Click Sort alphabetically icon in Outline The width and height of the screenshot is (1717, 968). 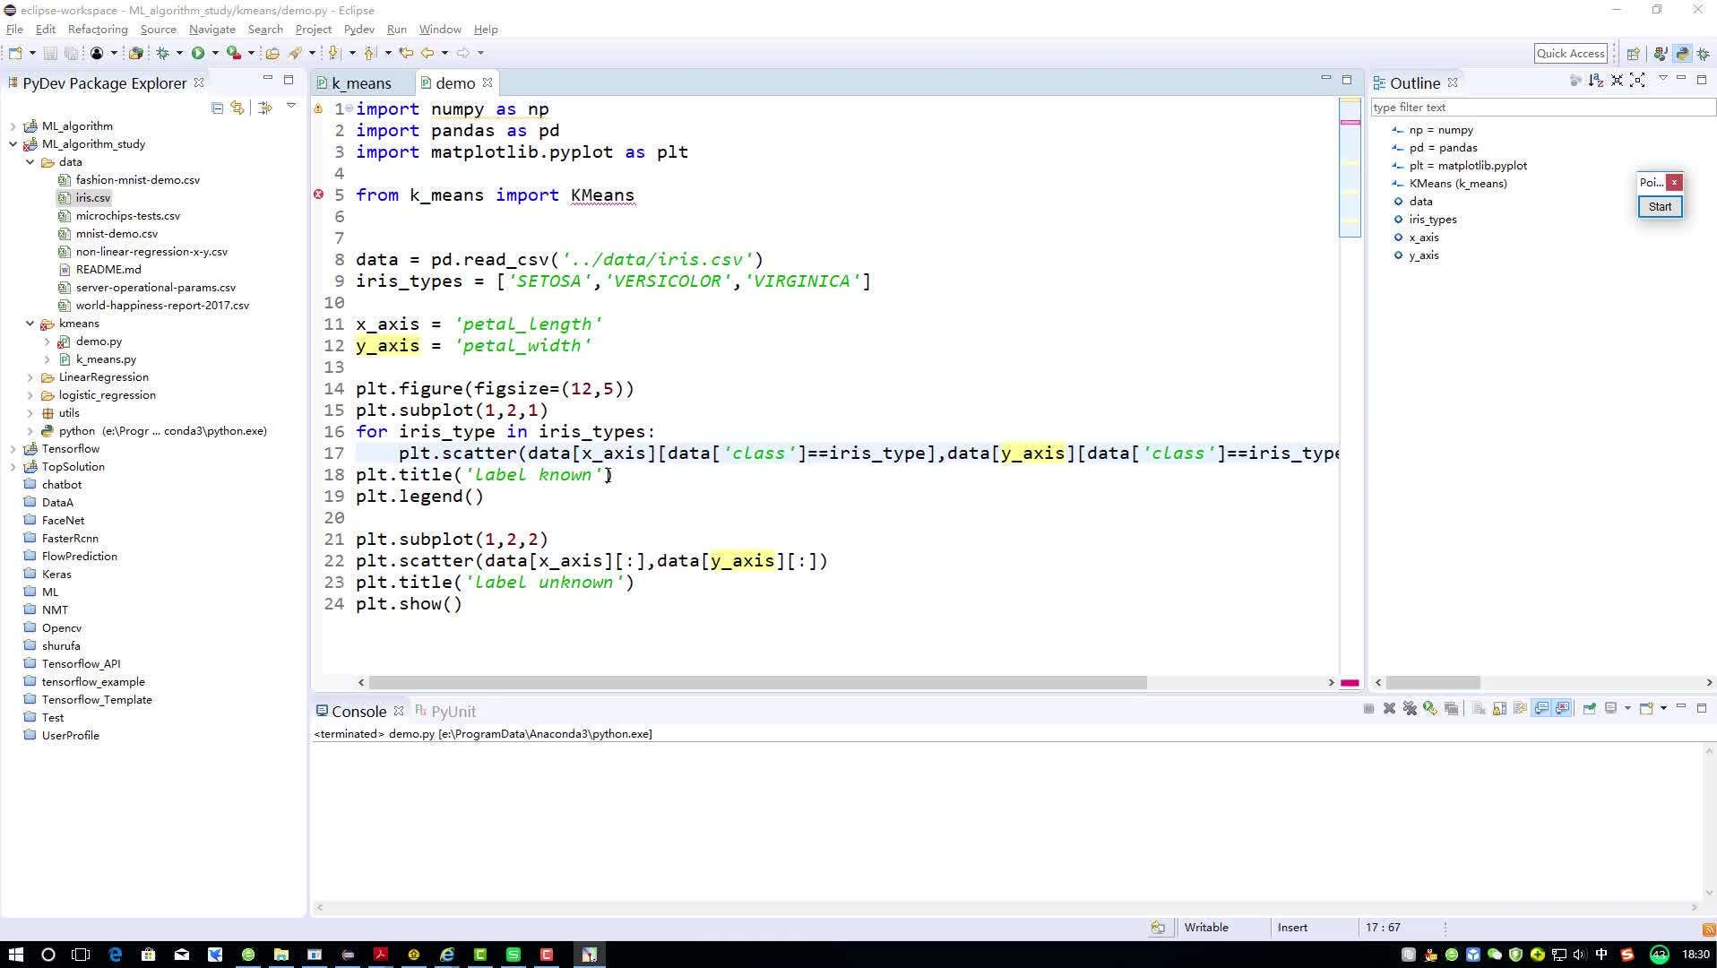pyautogui.click(x=1595, y=81)
